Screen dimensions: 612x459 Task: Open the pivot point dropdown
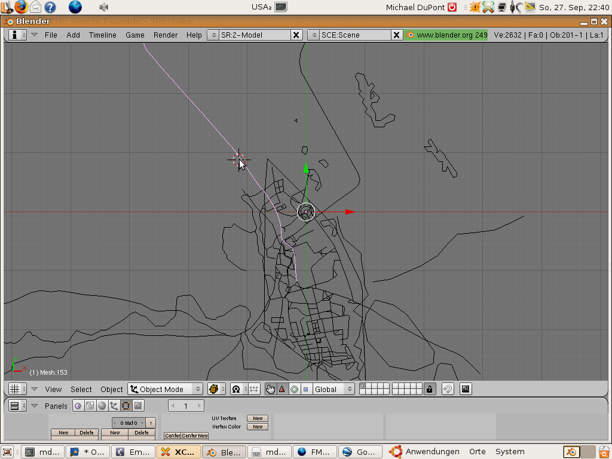(239, 389)
